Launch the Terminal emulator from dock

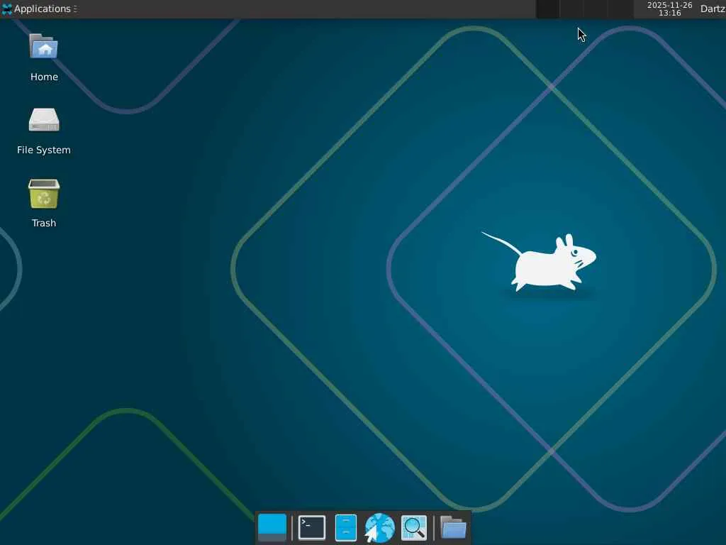pyautogui.click(x=312, y=527)
